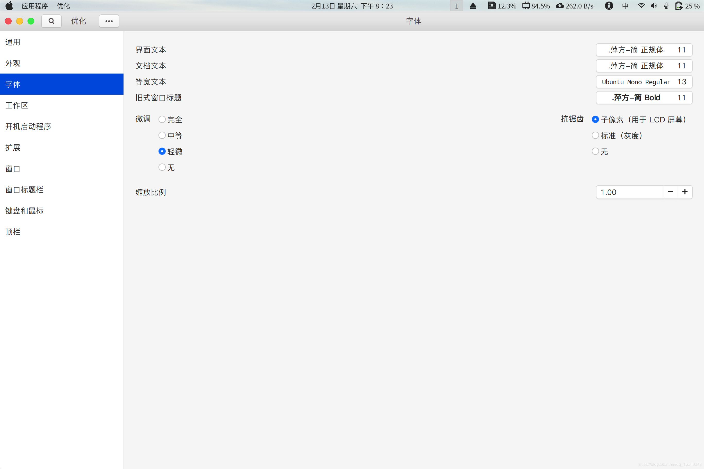The image size is (704, 469).
Task: Open 窗口 settings section
Action: tap(62, 168)
